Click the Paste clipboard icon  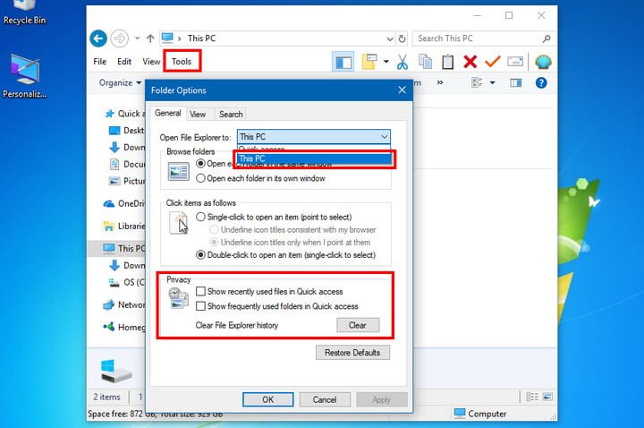point(446,62)
